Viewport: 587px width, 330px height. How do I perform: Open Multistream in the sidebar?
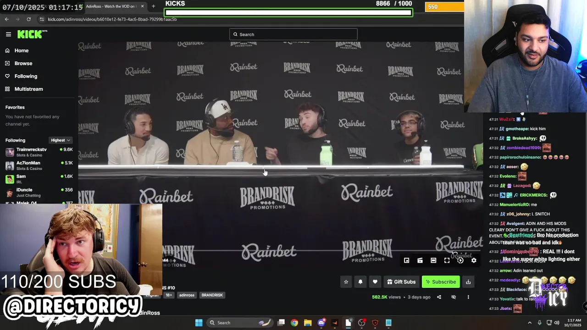28,89
